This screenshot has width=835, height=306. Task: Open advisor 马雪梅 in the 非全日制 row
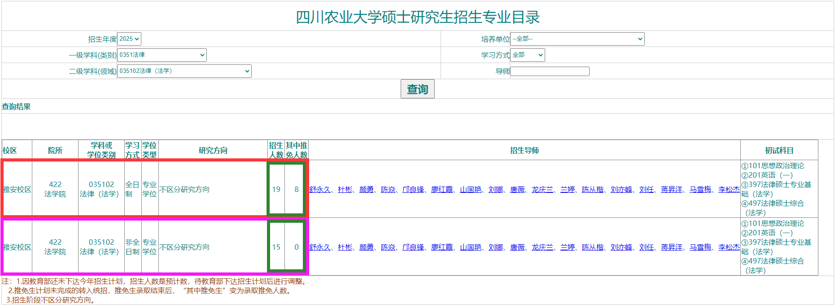[700, 247]
